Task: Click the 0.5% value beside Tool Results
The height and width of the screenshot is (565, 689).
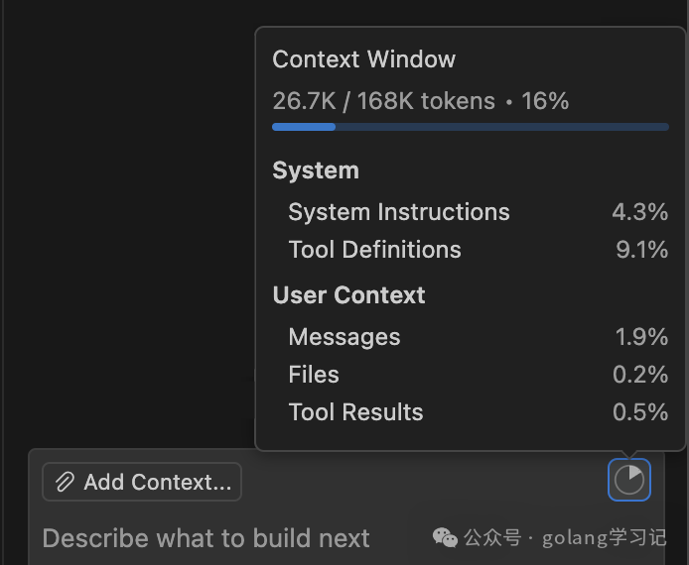Action: click(x=640, y=412)
